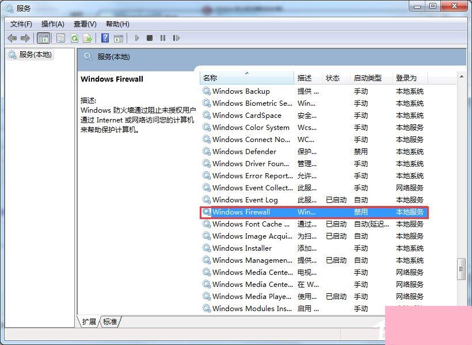Switch to the 扩展 tab
The image size is (472, 345).
[89, 321]
